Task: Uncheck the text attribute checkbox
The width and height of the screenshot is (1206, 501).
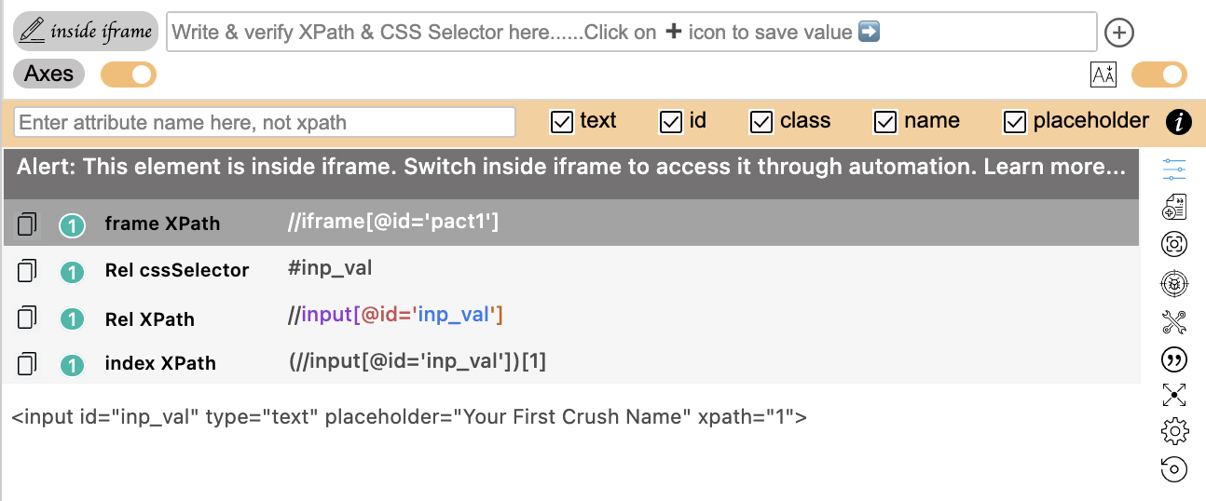Action: pos(562,122)
